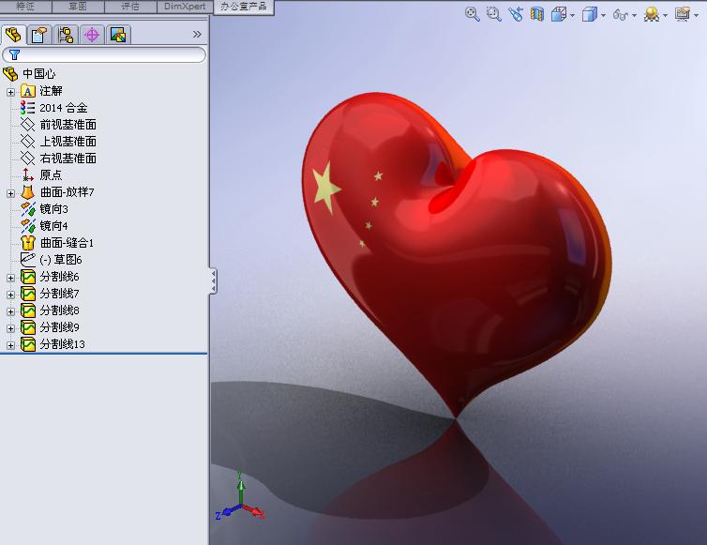Image resolution: width=707 pixels, height=545 pixels.
Task: Click the Zoom to Fit icon
Action: pos(472,14)
